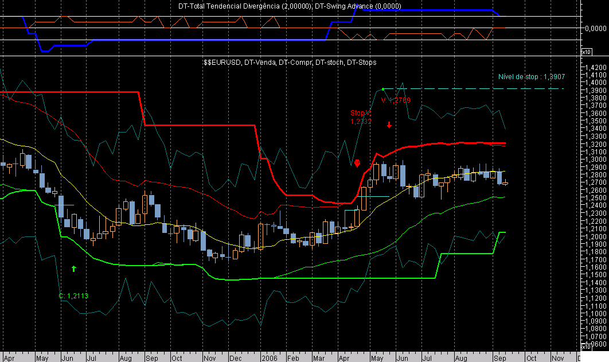Click the V : 1,2769 price annotation
This screenshot has width=609, height=362.
(x=397, y=99)
